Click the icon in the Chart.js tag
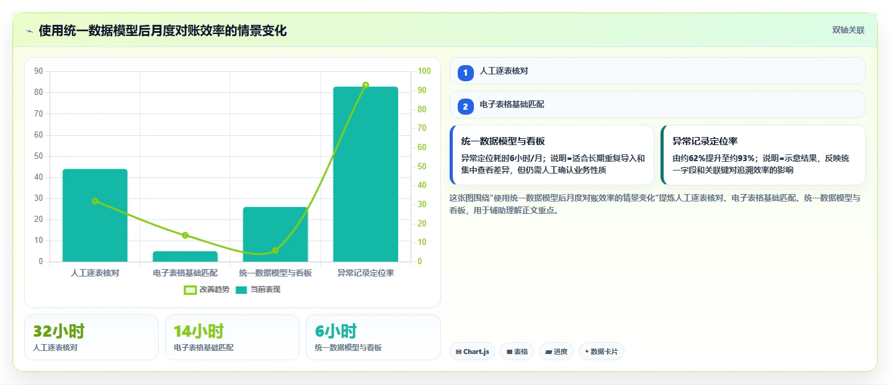890x385 pixels. [458, 352]
